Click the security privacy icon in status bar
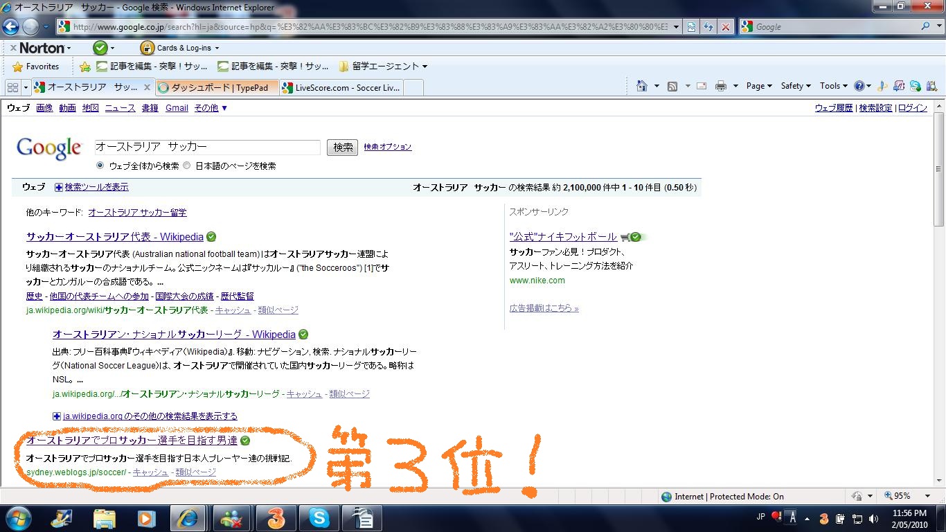946x532 pixels. pos(857,496)
